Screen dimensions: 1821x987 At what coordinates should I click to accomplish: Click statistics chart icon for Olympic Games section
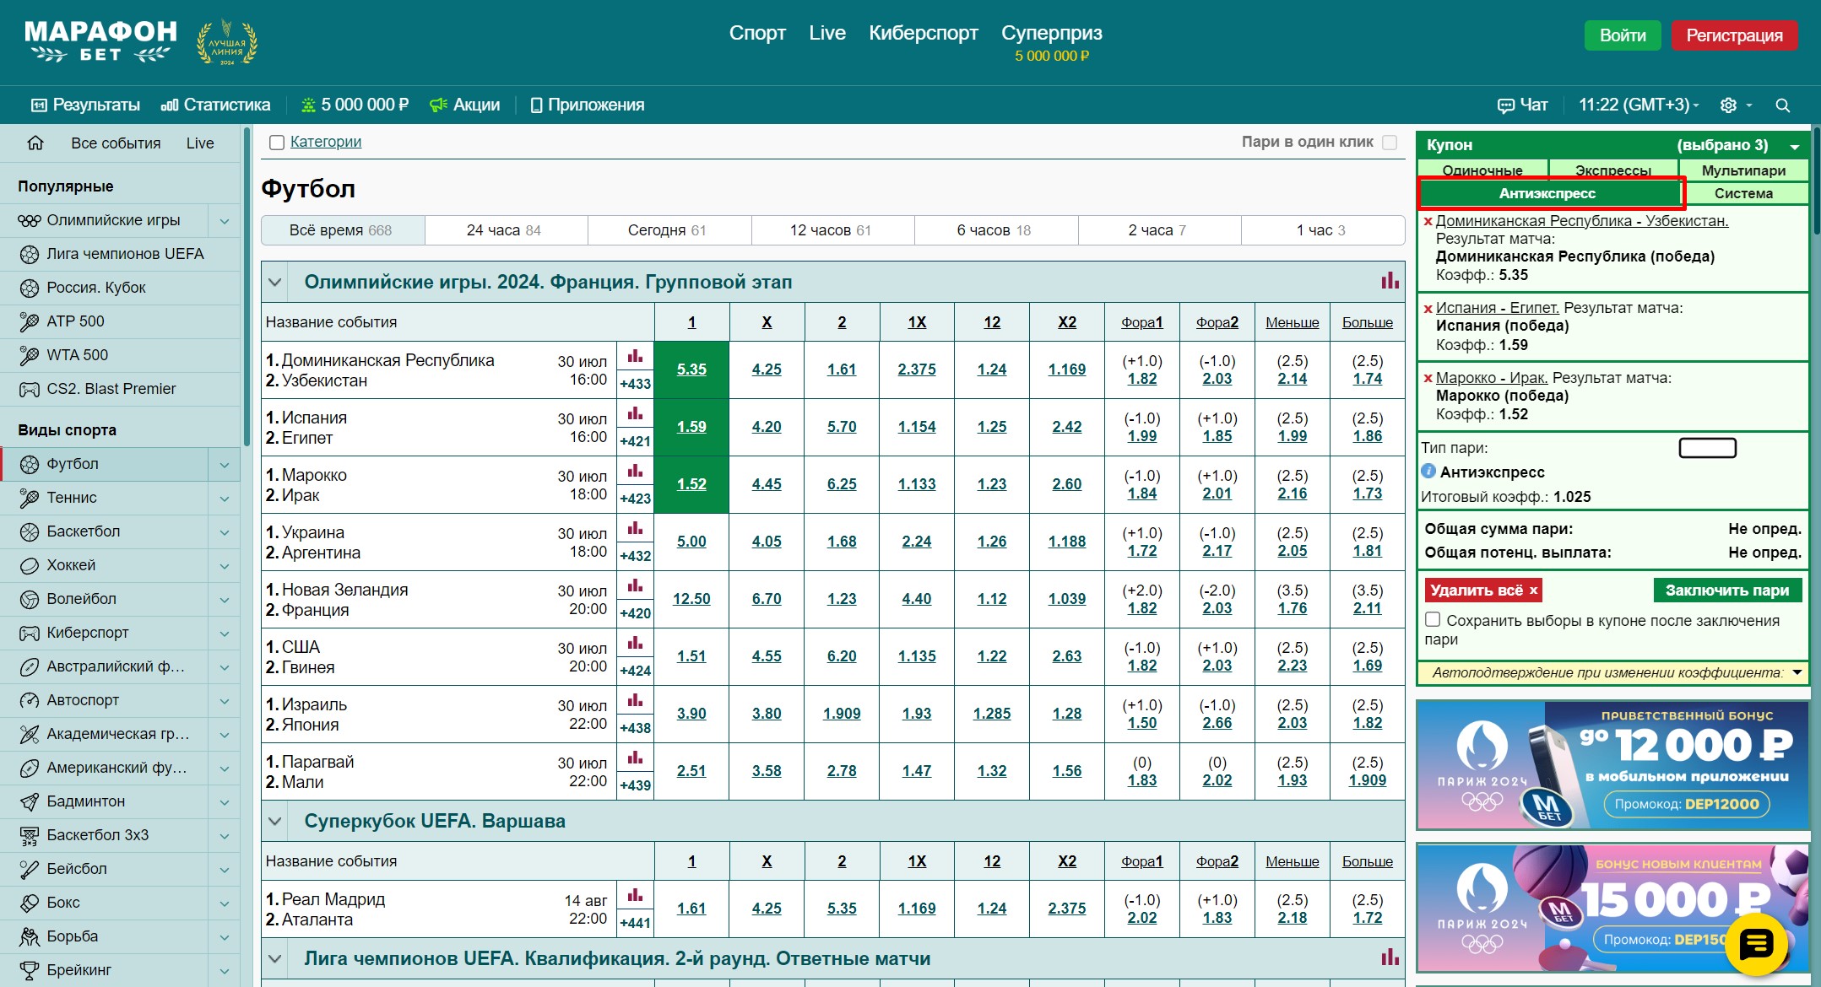(x=1389, y=281)
